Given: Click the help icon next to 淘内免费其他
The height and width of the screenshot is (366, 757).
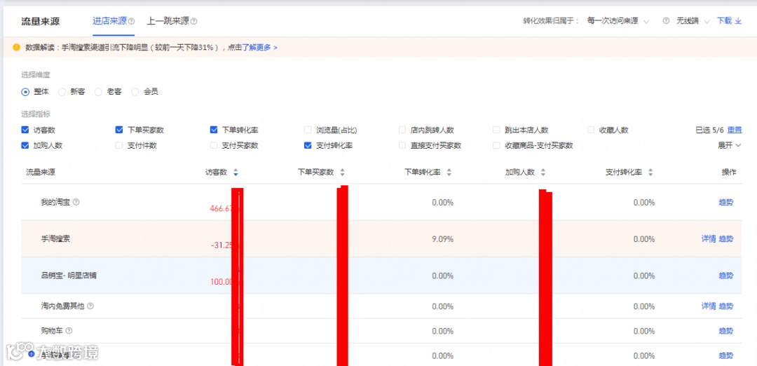Looking at the screenshot, I should point(90,306).
